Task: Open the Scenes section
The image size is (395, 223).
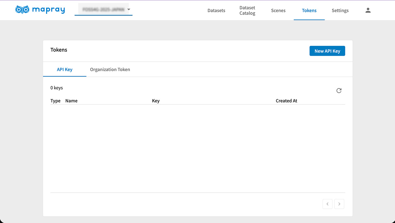Action: pos(278,11)
